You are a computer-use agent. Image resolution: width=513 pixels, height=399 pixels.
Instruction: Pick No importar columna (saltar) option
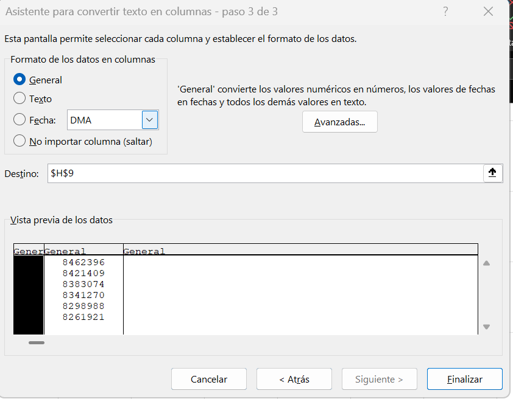point(19,141)
